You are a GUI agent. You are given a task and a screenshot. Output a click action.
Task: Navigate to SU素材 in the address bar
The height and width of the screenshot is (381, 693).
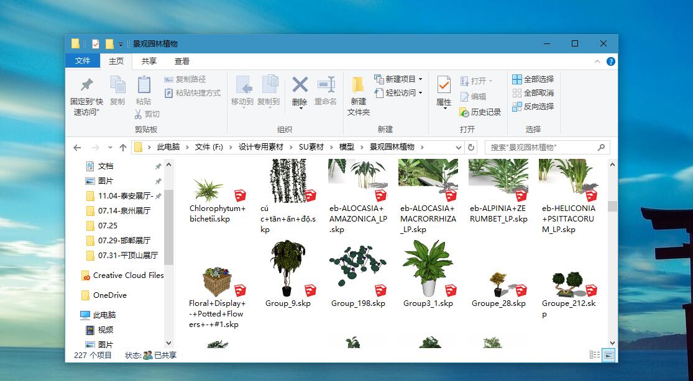pyautogui.click(x=311, y=148)
